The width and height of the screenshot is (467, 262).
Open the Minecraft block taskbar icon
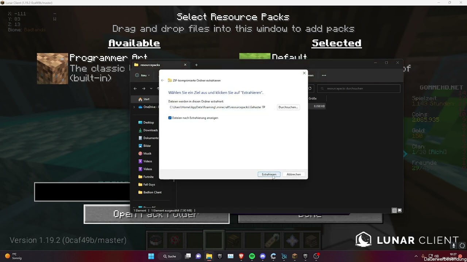click(295, 256)
